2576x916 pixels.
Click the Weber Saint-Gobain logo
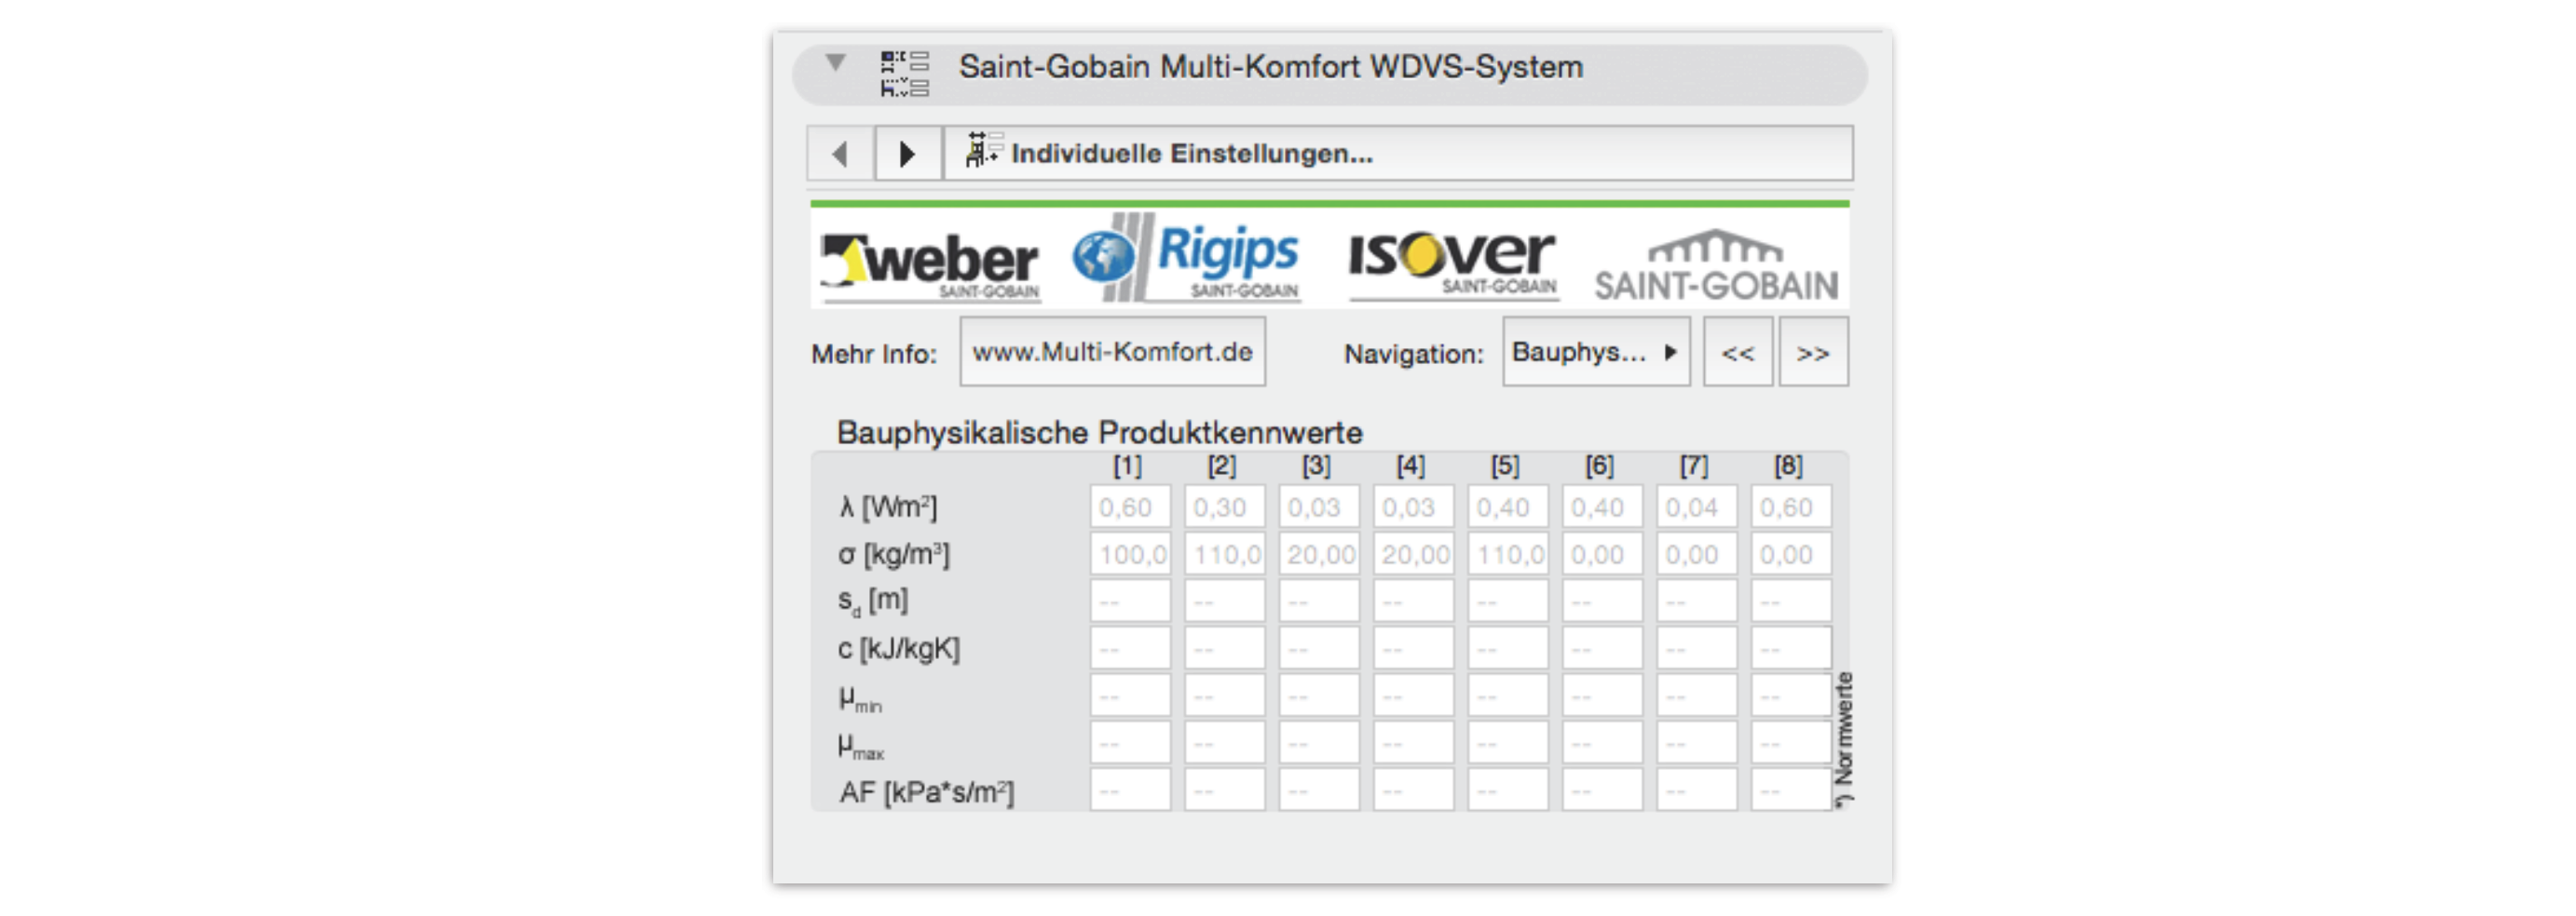point(930,262)
